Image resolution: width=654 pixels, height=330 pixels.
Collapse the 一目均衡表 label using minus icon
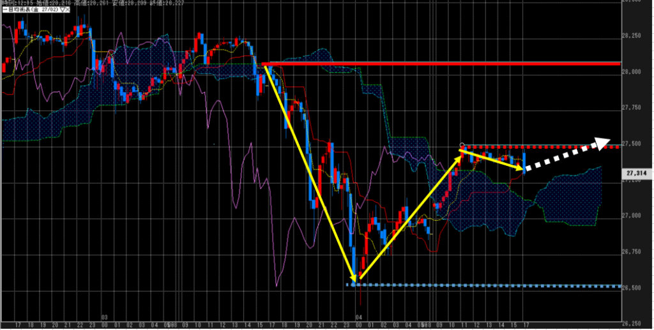[x=4, y=11]
